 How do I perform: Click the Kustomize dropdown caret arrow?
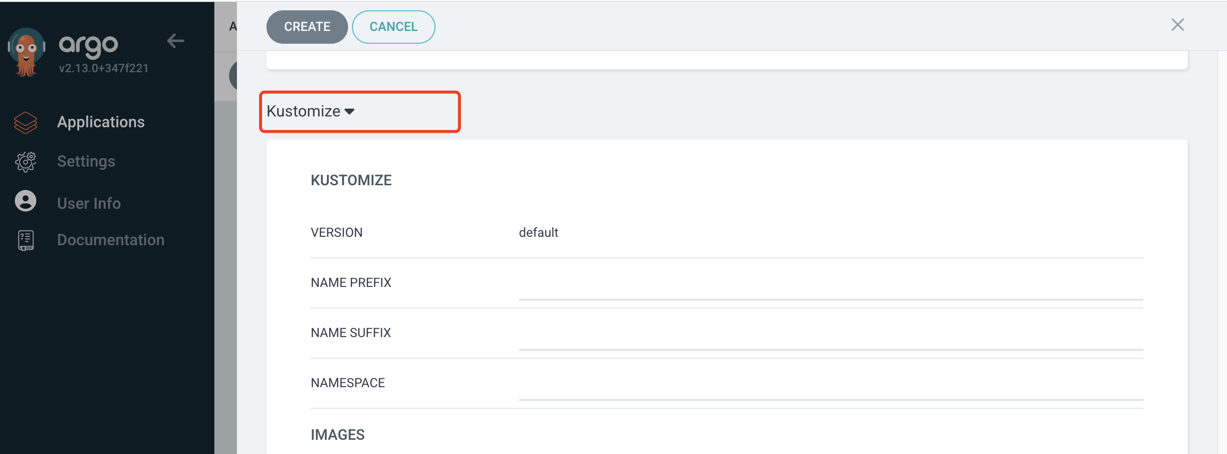pos(350,112)
